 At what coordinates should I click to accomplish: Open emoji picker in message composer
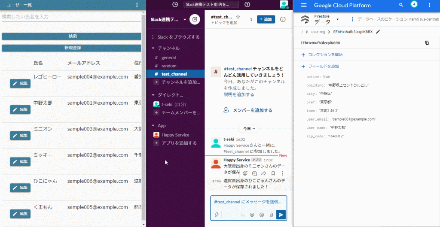click(x=262, y=215)
